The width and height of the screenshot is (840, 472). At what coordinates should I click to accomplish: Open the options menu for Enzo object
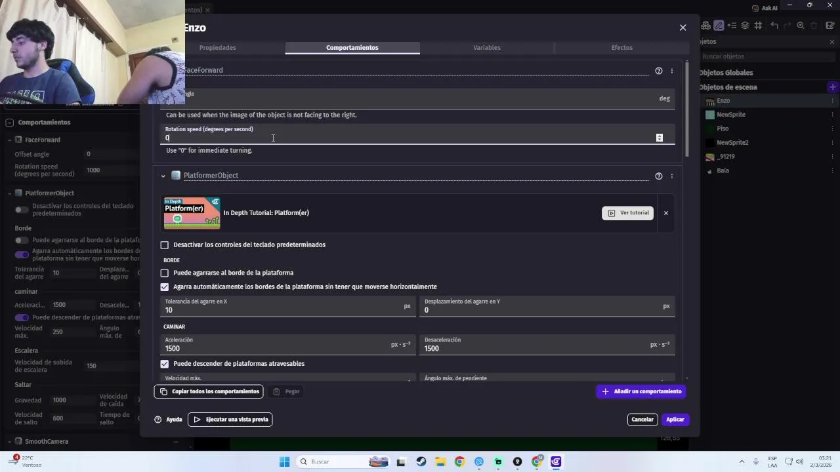(x=832, y=101)
